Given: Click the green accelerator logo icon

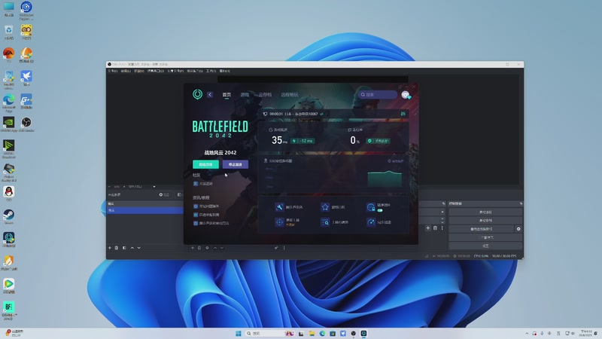Looking at the screenshot, I should click(197, 94).
